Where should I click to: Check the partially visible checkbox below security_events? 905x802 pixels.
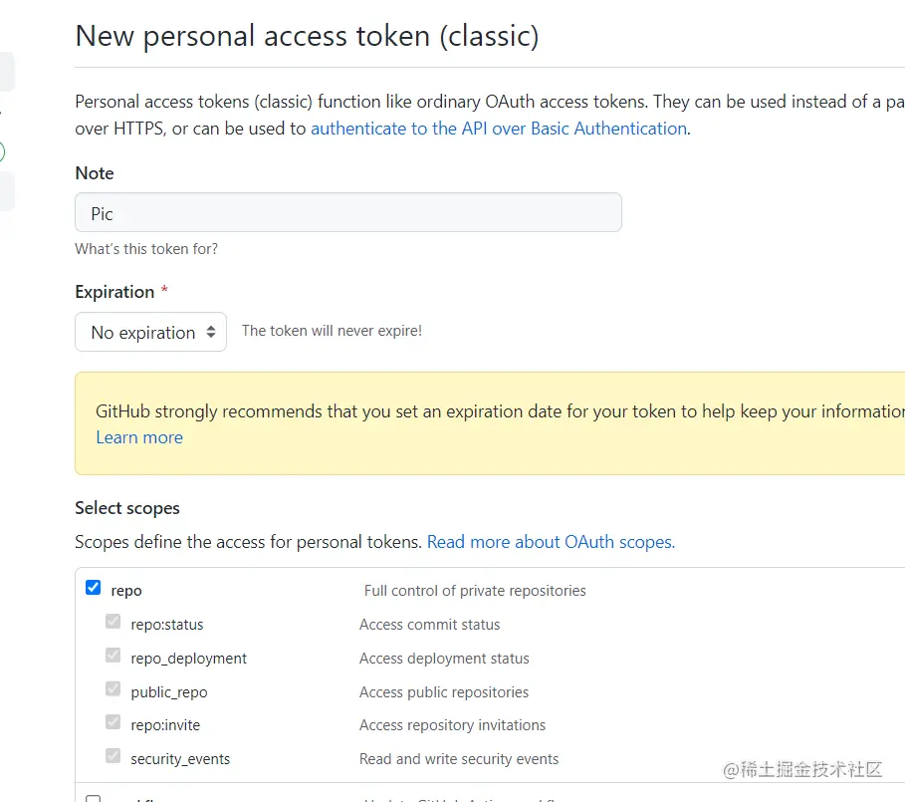(94, 798)
